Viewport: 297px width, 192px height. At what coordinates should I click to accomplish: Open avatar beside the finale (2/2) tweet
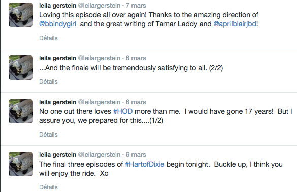coord(21,68)
